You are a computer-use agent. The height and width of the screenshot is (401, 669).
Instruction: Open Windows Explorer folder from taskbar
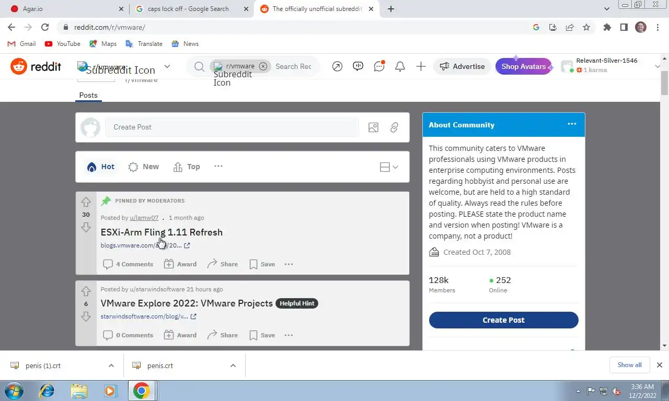pos(79,391)
